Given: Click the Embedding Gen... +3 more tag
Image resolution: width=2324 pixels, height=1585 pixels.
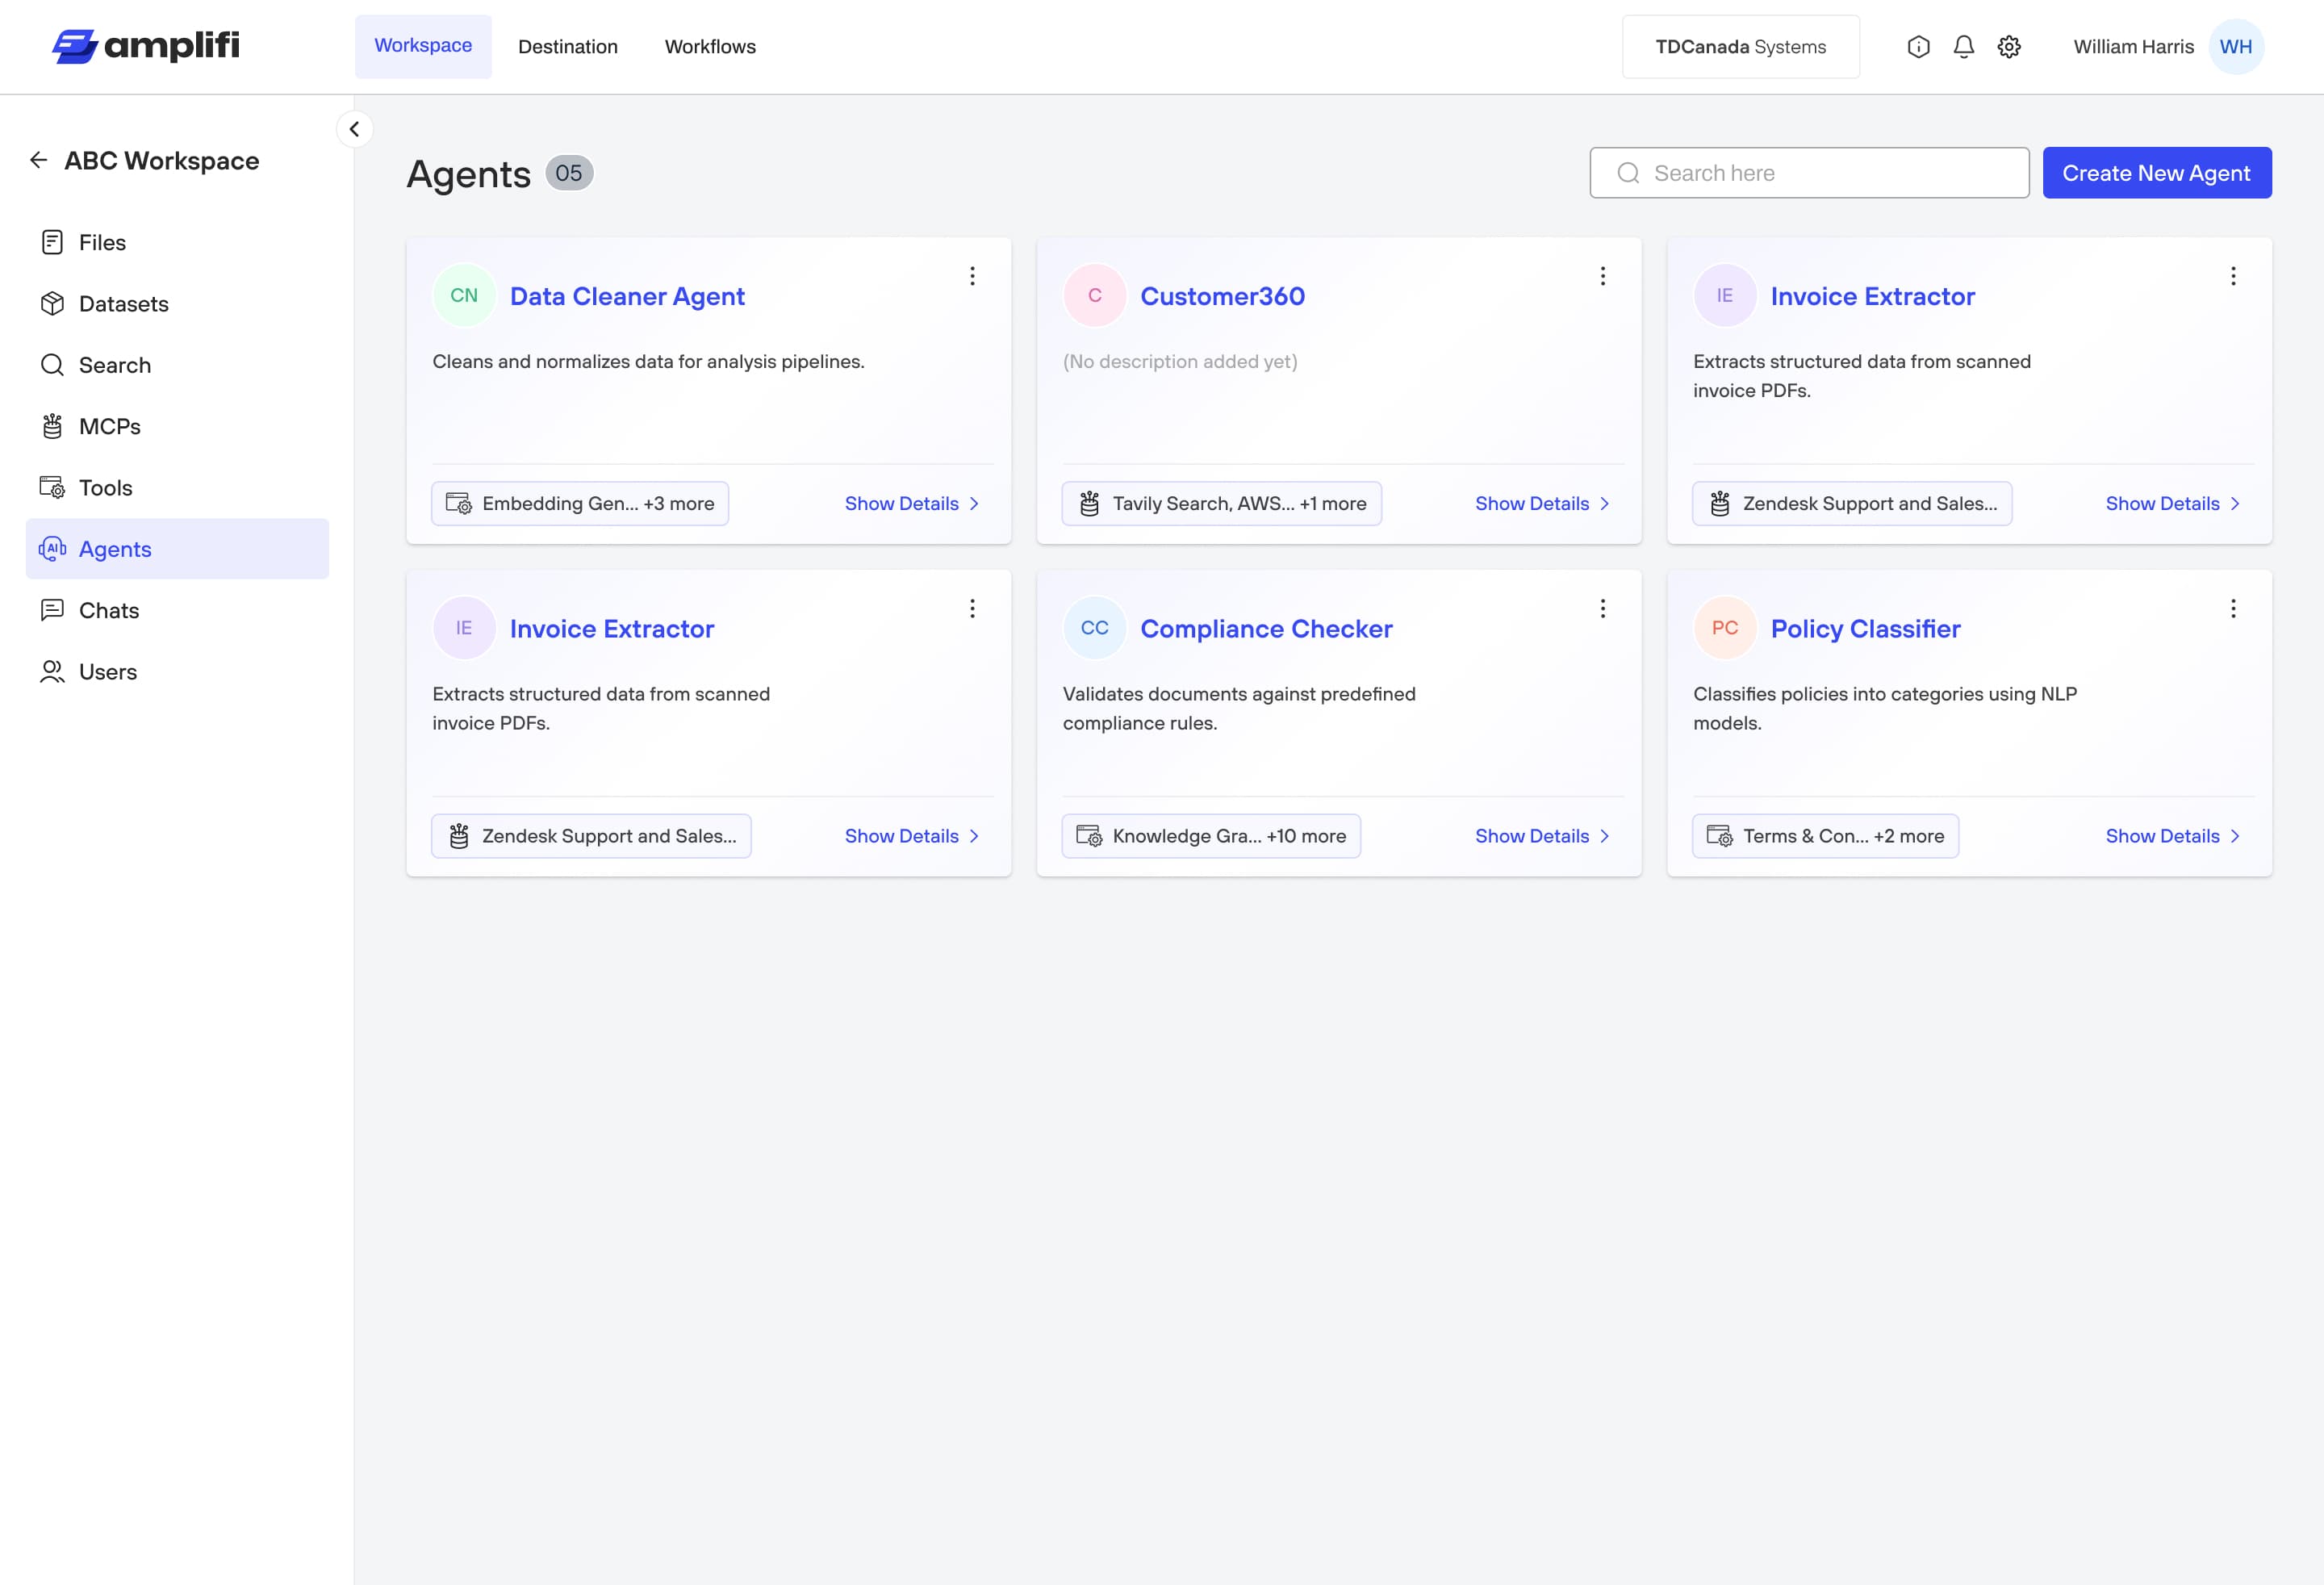Looking at the screenshot, I should 580,504.
